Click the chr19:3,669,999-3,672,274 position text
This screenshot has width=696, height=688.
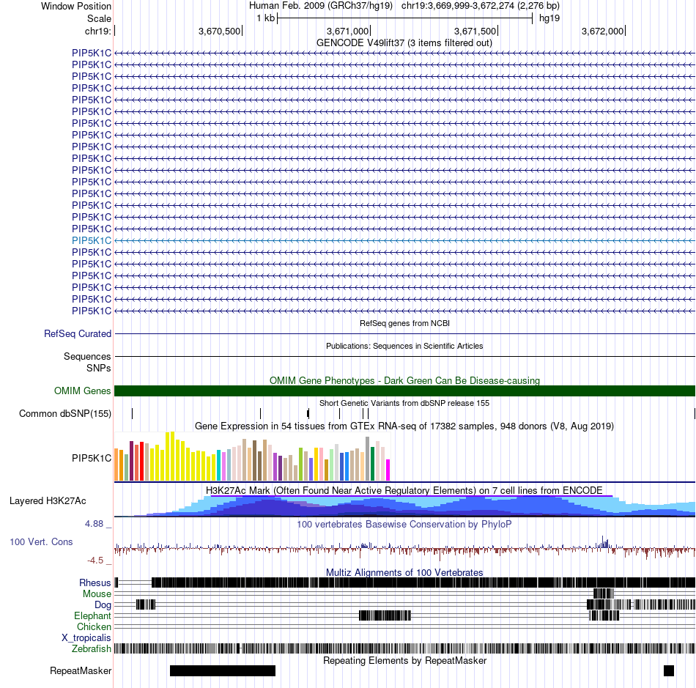pyautogui.click(x=481, y=6)
